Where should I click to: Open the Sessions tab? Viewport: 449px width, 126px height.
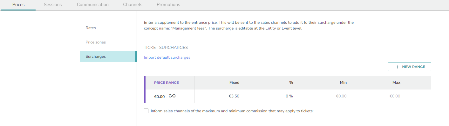(53, 5)
